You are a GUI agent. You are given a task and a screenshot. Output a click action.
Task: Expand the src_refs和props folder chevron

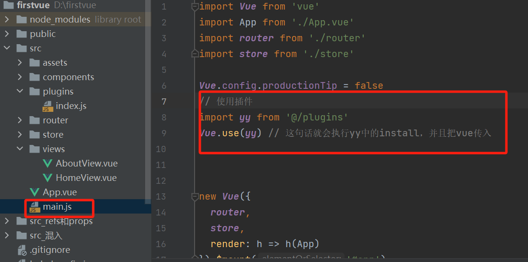pyautogui.click(x=7, y=221)
